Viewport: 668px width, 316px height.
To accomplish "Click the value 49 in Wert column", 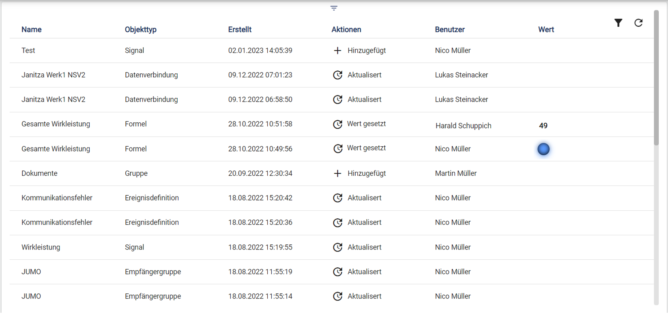I will [x=543, y=126].
